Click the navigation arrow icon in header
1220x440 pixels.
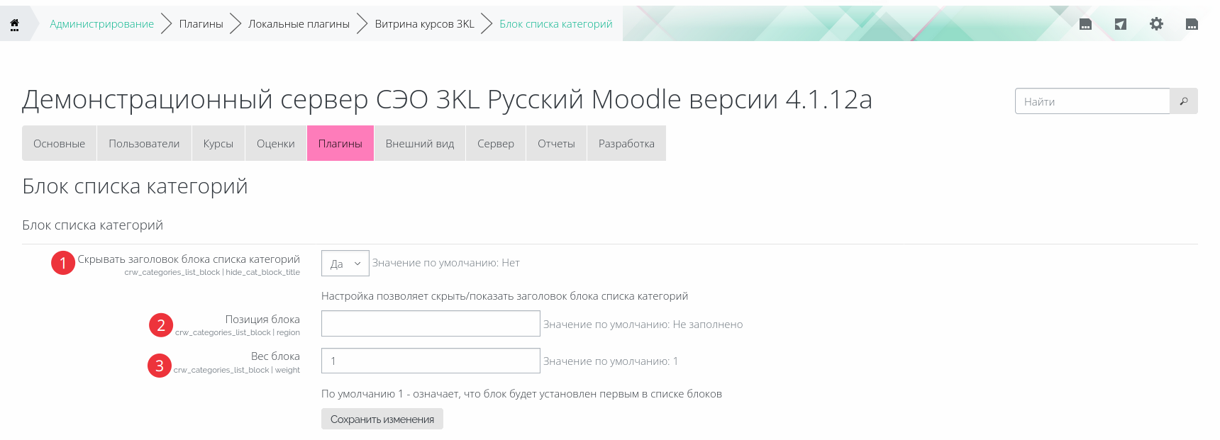click(1121, 24)
